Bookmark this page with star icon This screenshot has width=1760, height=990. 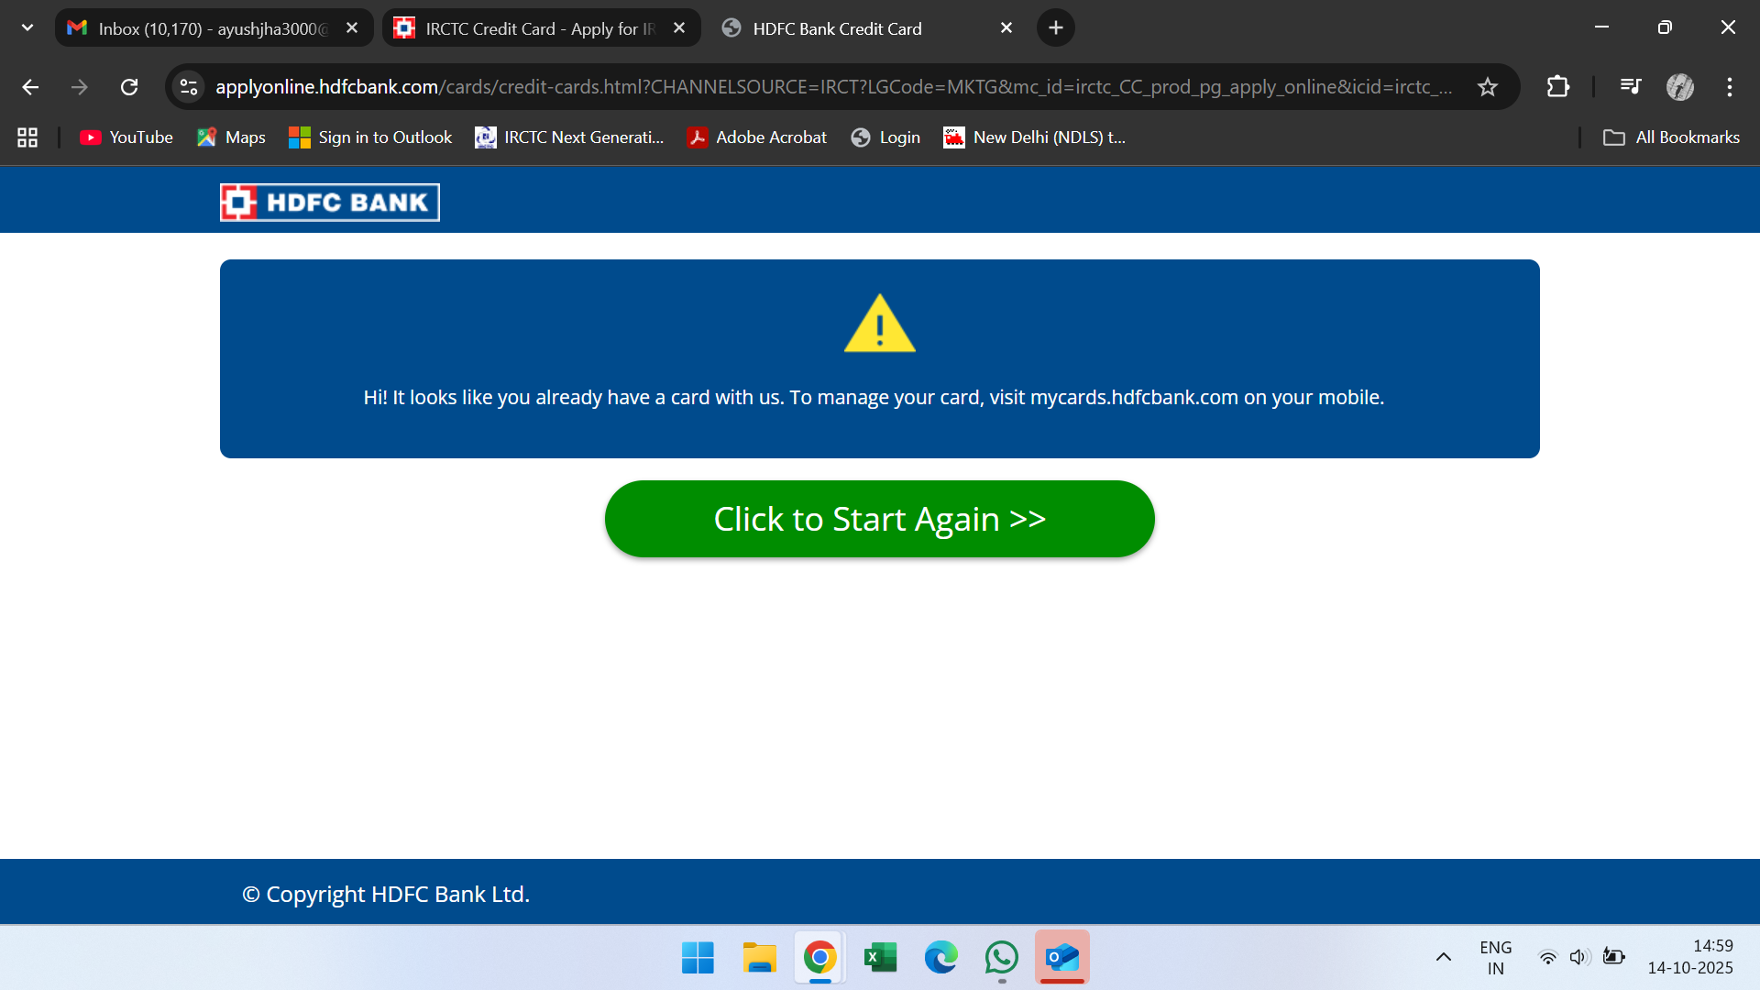pos(1487,87)
